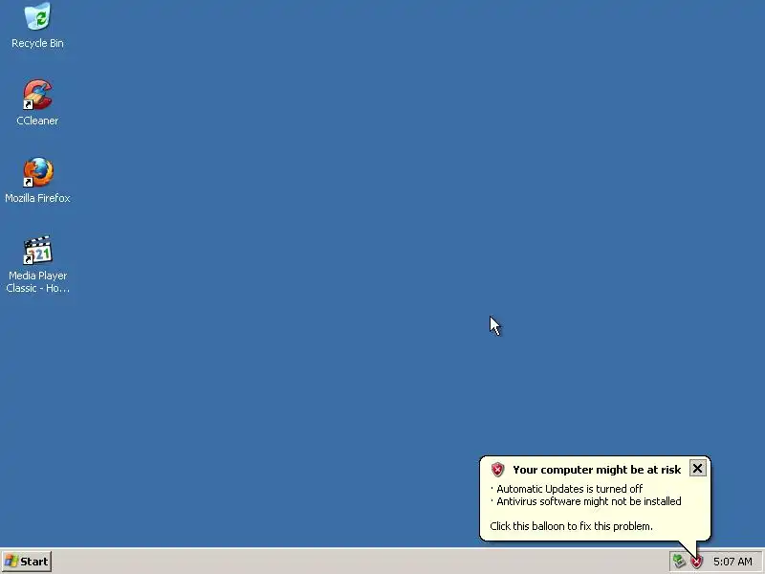765x574 pixels.
Task: Close the security warning balloon
Action: pos(697,468)
